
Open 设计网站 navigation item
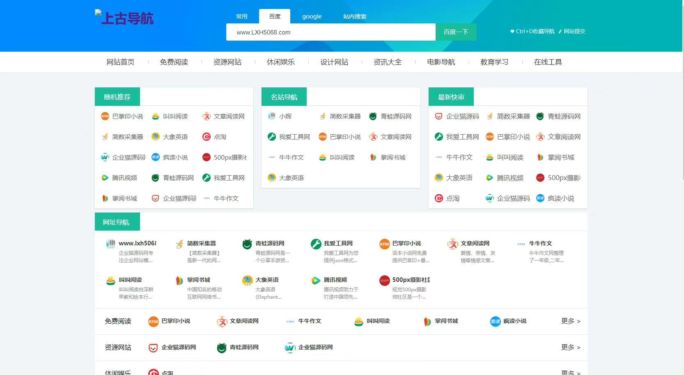tap(334, 62)
